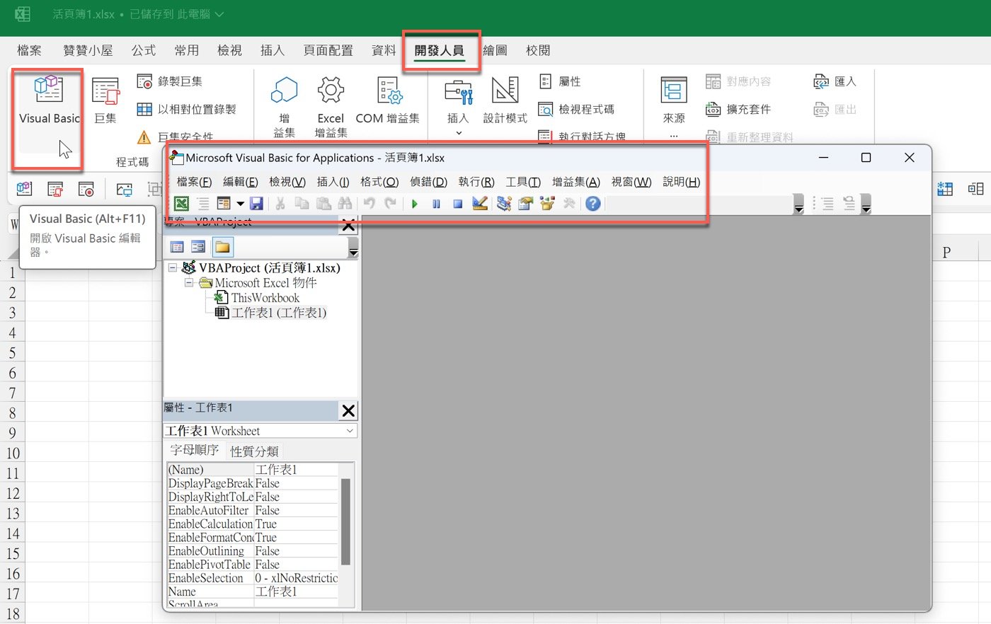Open Excel 增益集 gear icon

coord(331,106)
